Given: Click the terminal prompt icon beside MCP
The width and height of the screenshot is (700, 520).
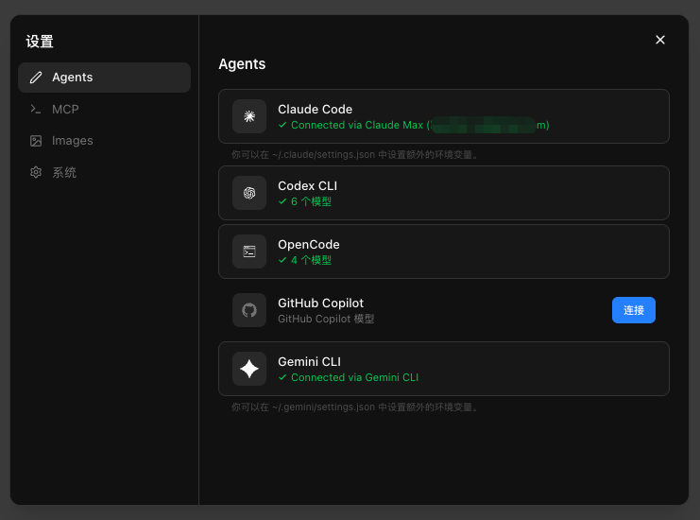Looking at the screenshot, I should click(36, 109).
